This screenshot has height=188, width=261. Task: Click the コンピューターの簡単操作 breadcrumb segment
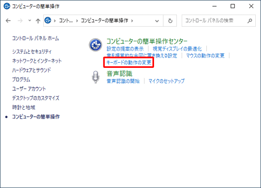tap(104, 21)
